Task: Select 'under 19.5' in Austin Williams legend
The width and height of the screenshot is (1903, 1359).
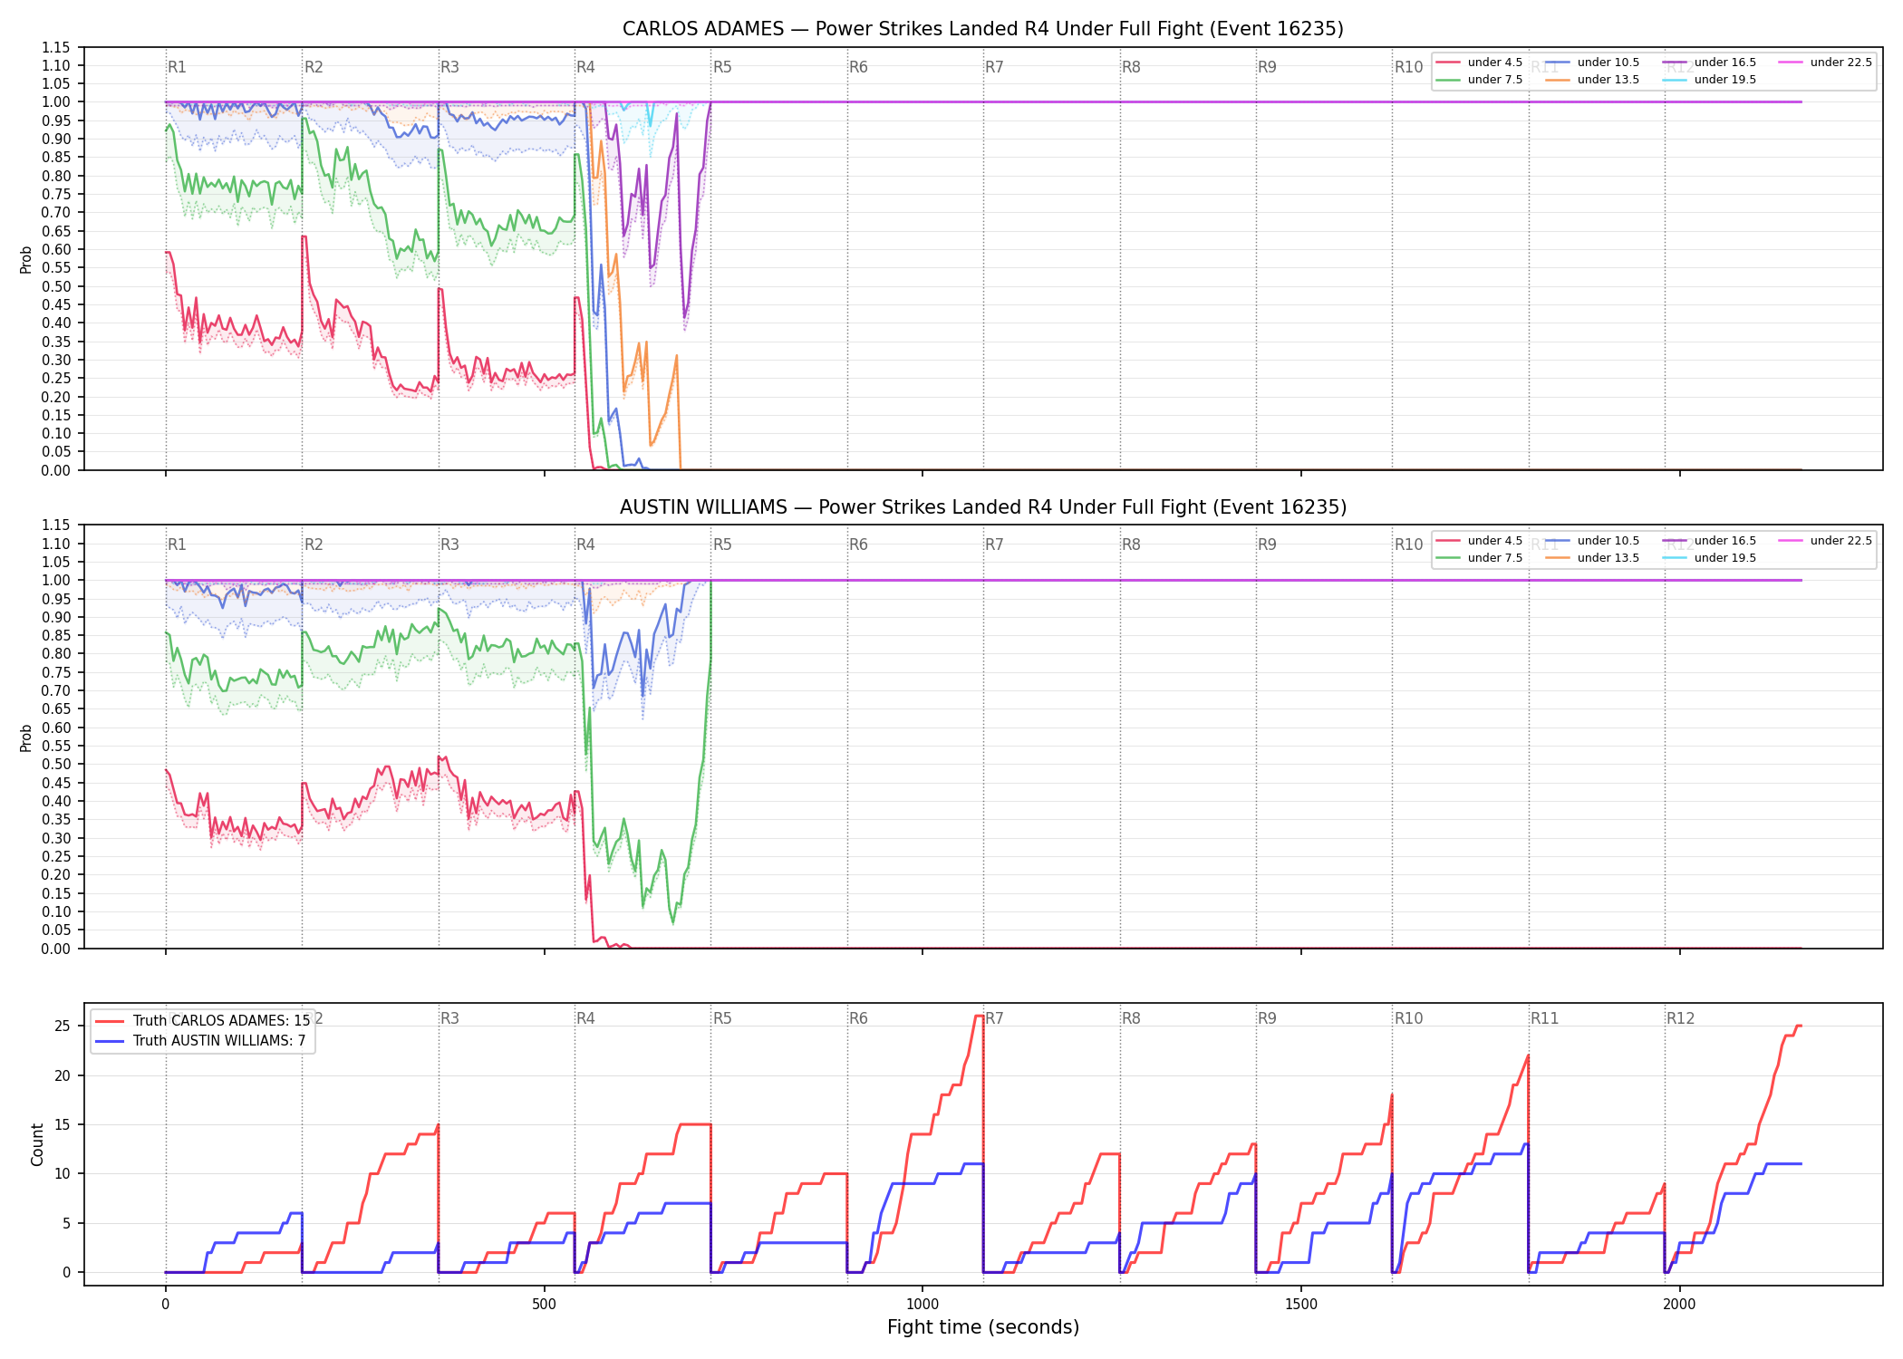Action: [1709, 558]
